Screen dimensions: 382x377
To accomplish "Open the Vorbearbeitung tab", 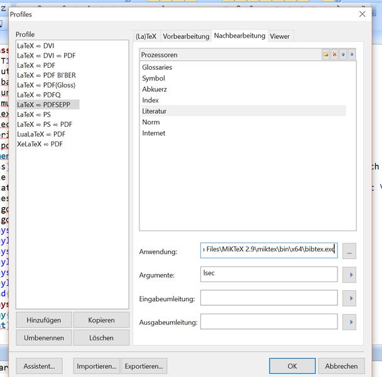I will click(x=186, y=36).
